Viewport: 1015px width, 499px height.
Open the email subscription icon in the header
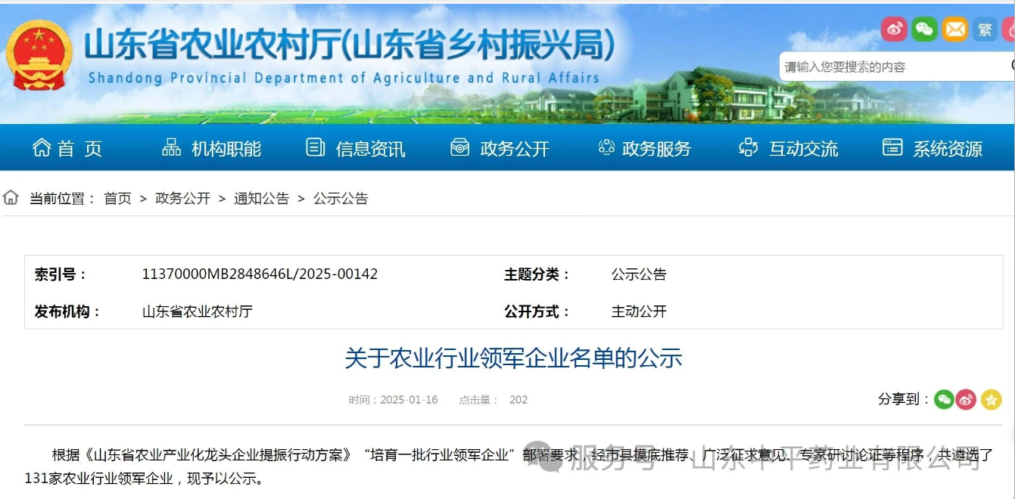point(955,29)
